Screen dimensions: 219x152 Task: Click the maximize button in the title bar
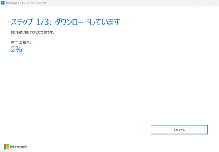click(x=203, y=3)
